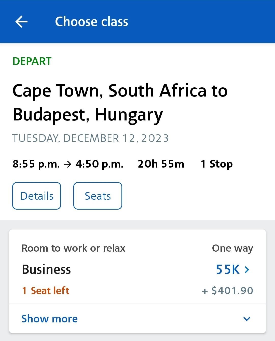Click the 1 Seat left warning

46,291
